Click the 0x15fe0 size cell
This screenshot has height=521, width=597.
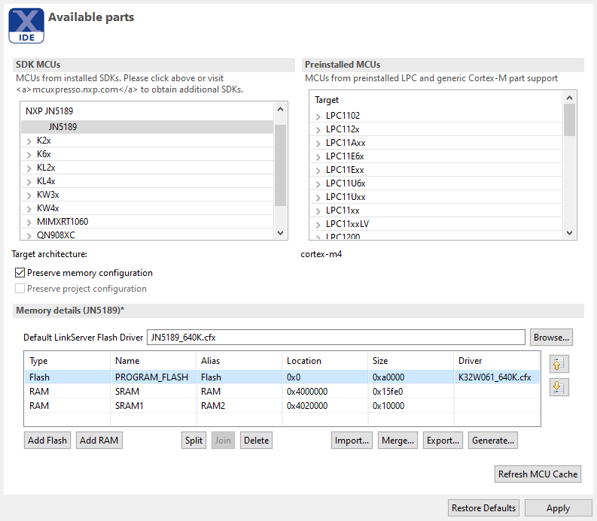click(410, 392)
